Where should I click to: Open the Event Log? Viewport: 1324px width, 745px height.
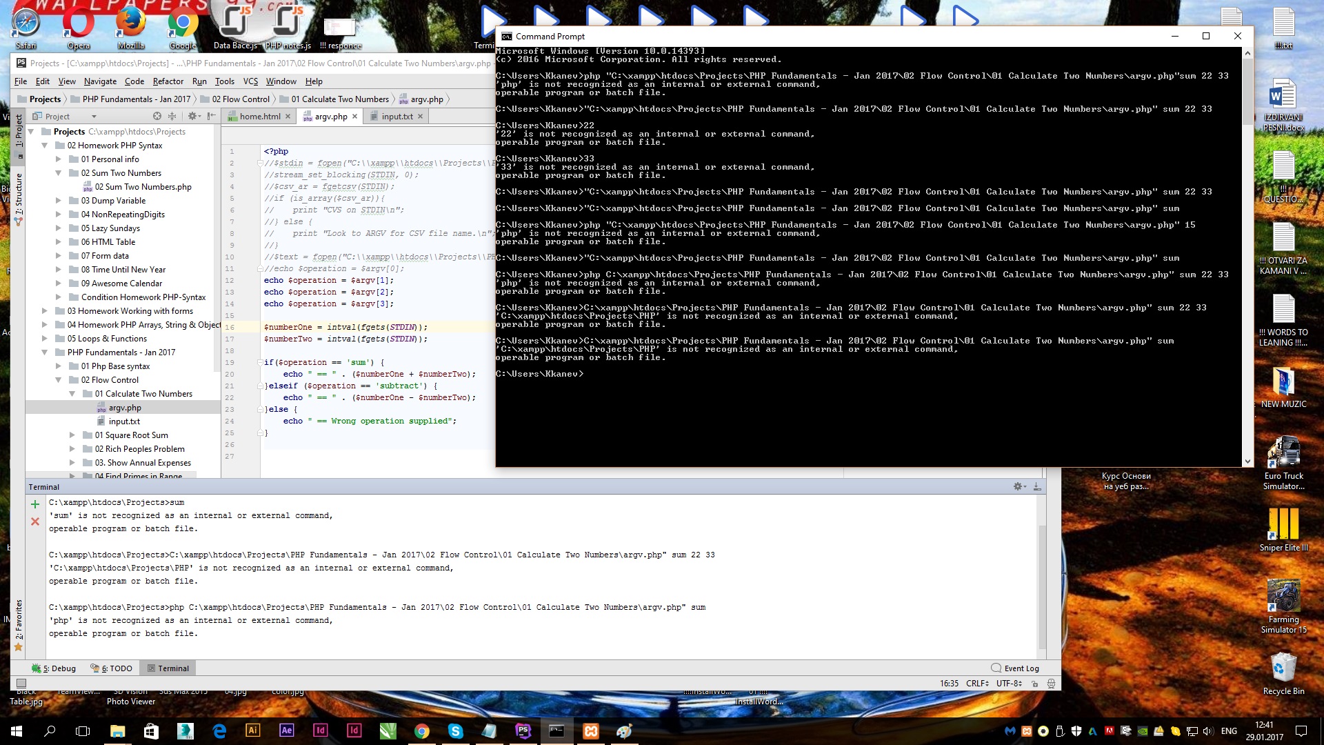click(x=1015, y=668)
